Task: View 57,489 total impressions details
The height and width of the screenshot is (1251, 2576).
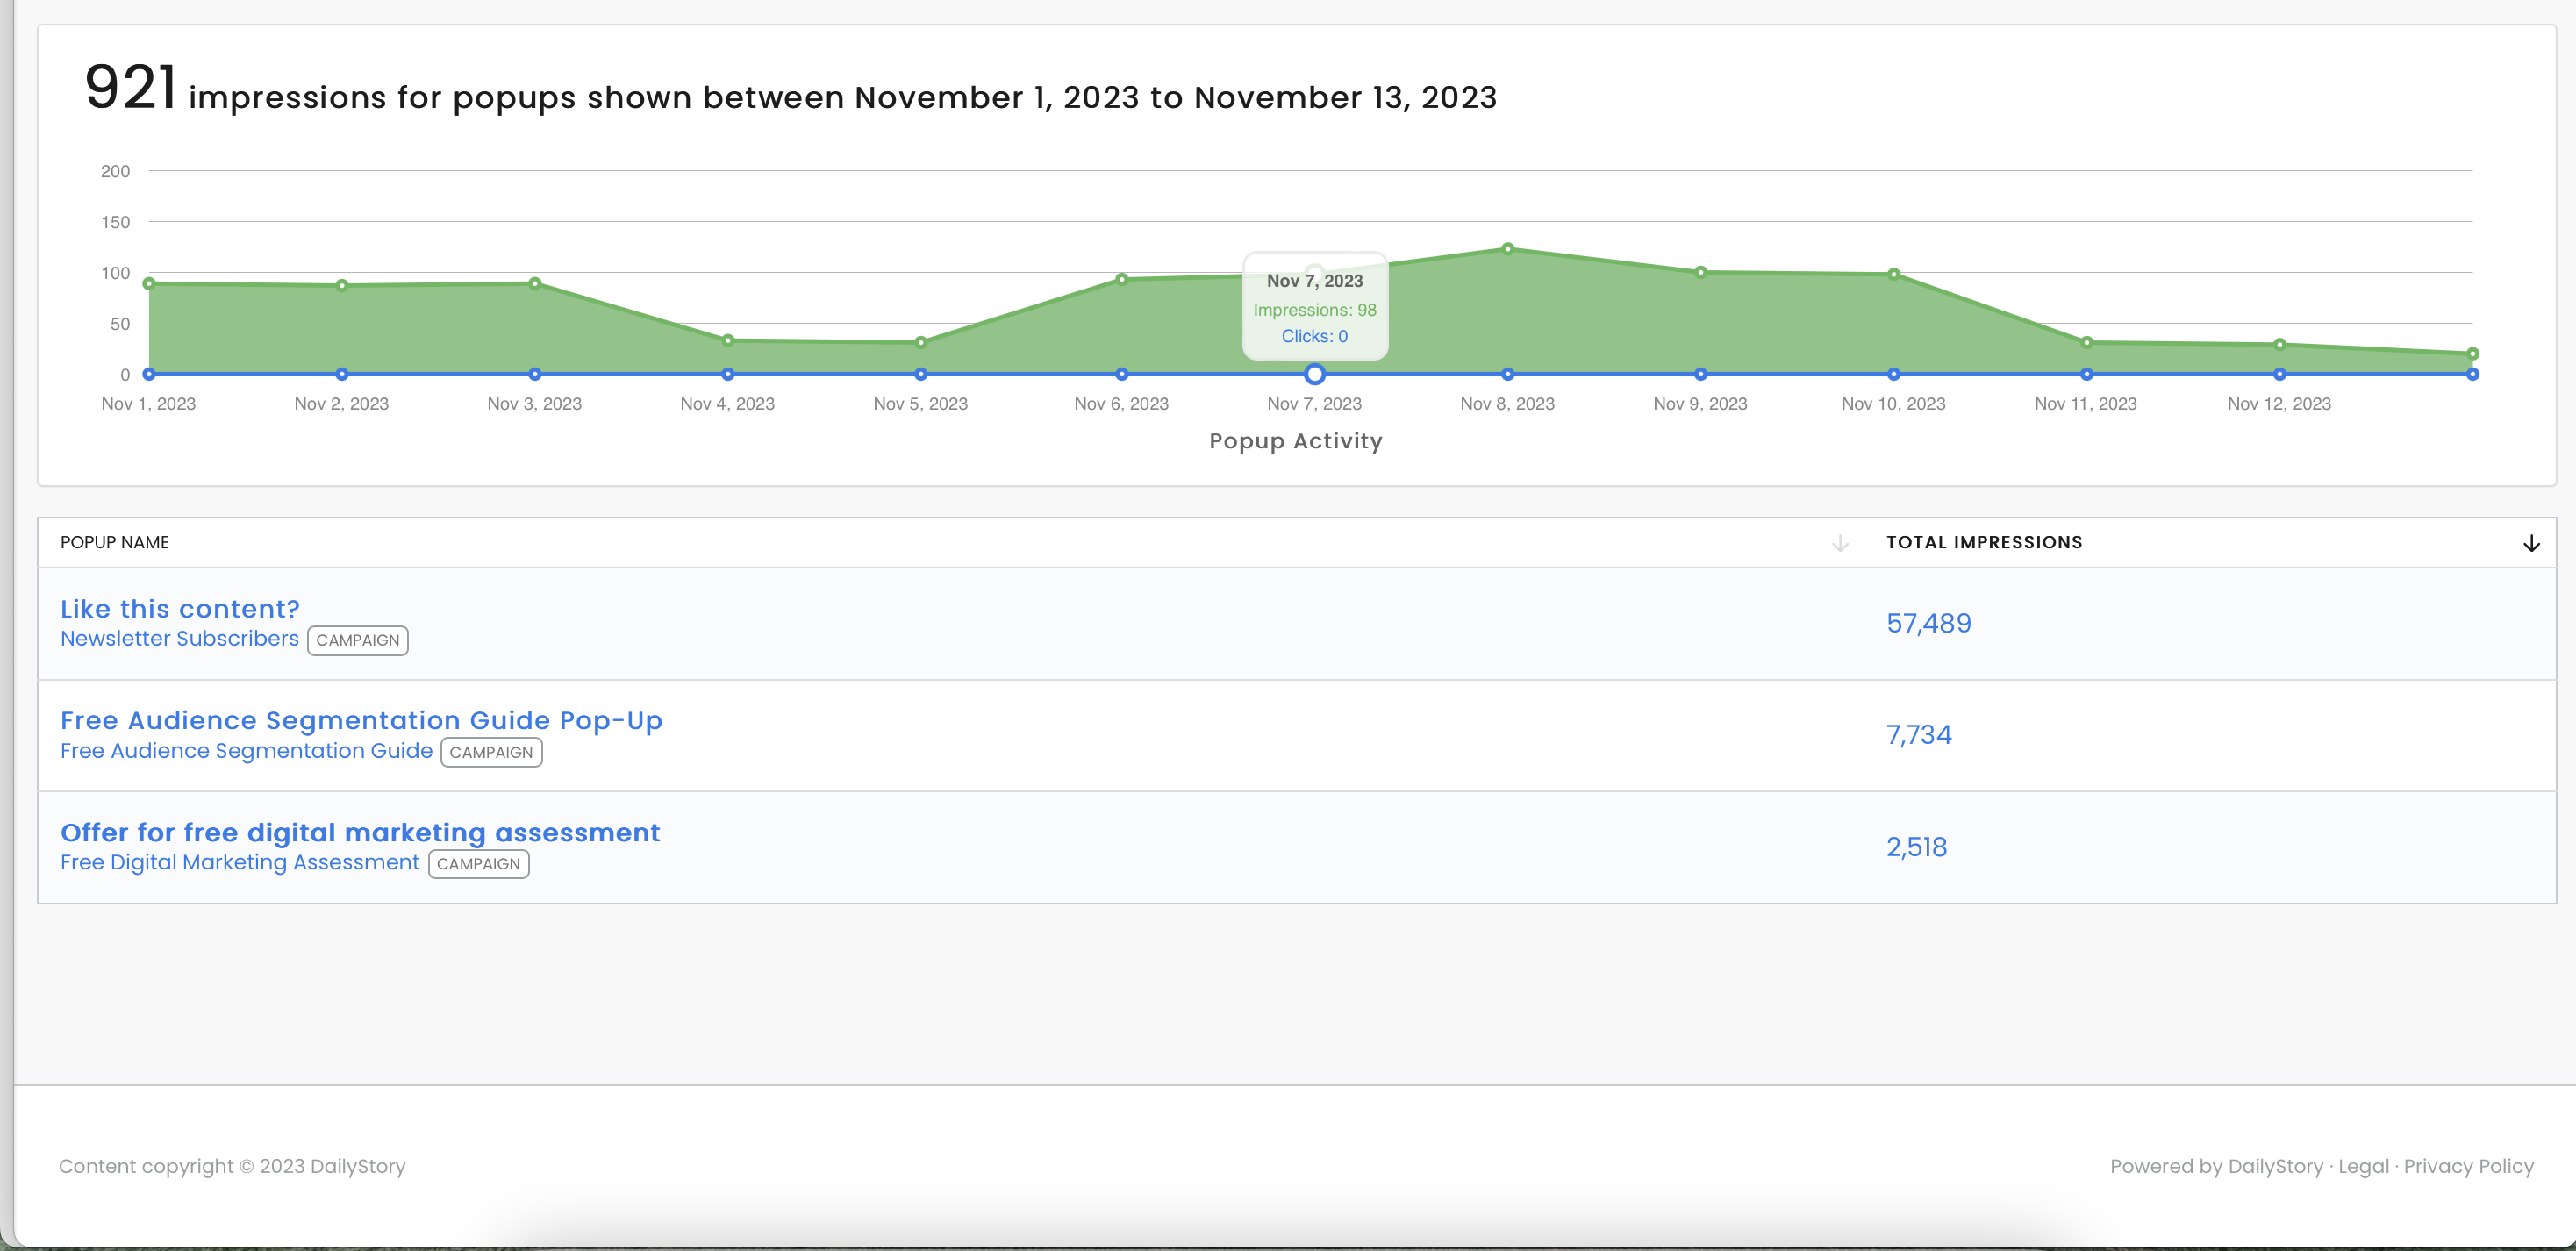Action: pyautogui.click(x=1928, y=623)
